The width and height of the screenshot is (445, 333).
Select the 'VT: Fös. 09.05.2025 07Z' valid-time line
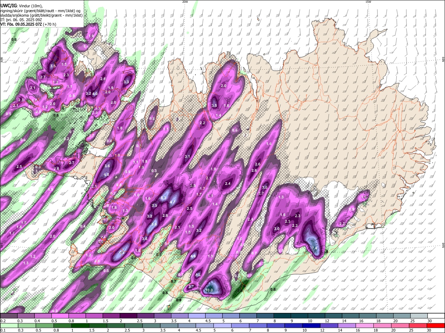coord(28,24)
